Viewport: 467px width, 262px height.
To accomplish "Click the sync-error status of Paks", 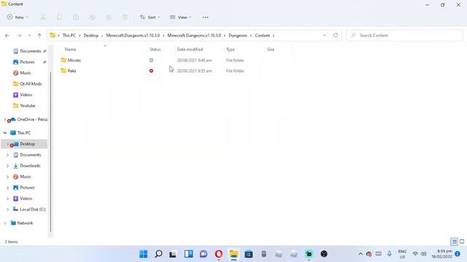I will click(x=151, y=71).
